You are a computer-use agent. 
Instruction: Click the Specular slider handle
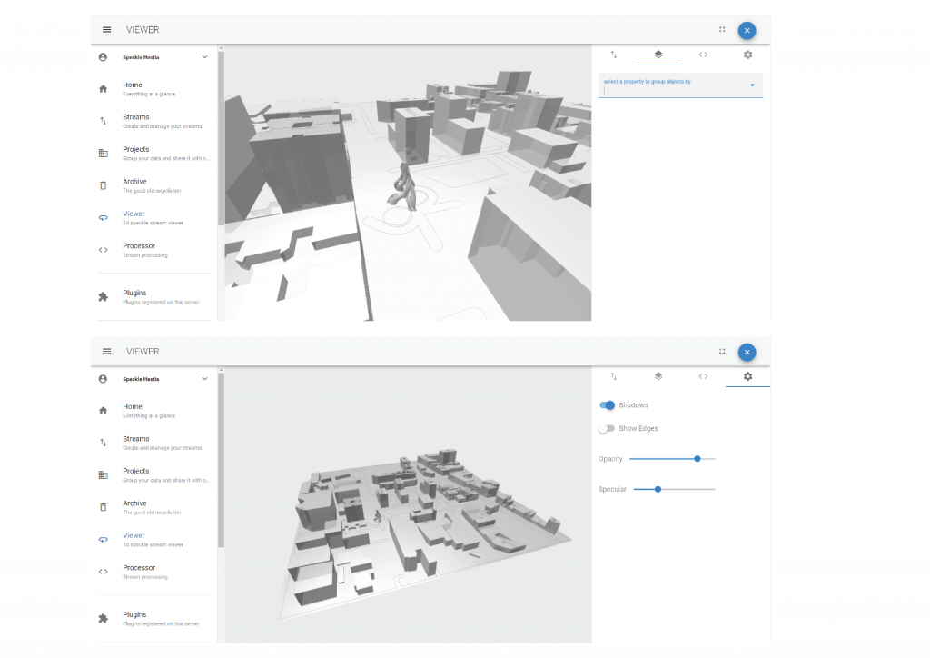click(658, 490)
